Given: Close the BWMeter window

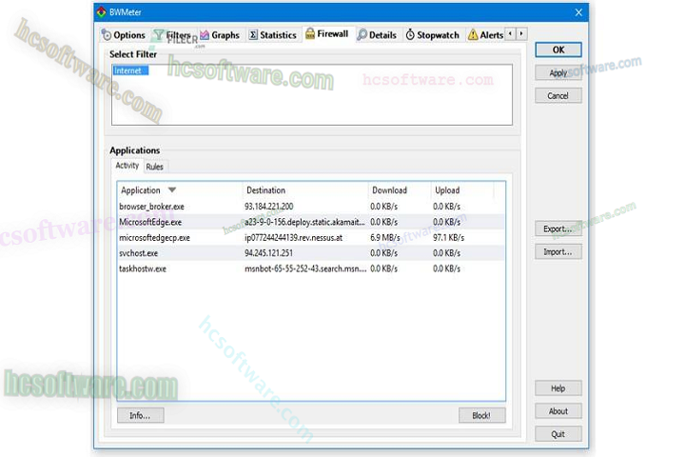Looking at the screenshot, I should [x=578, y=12].
